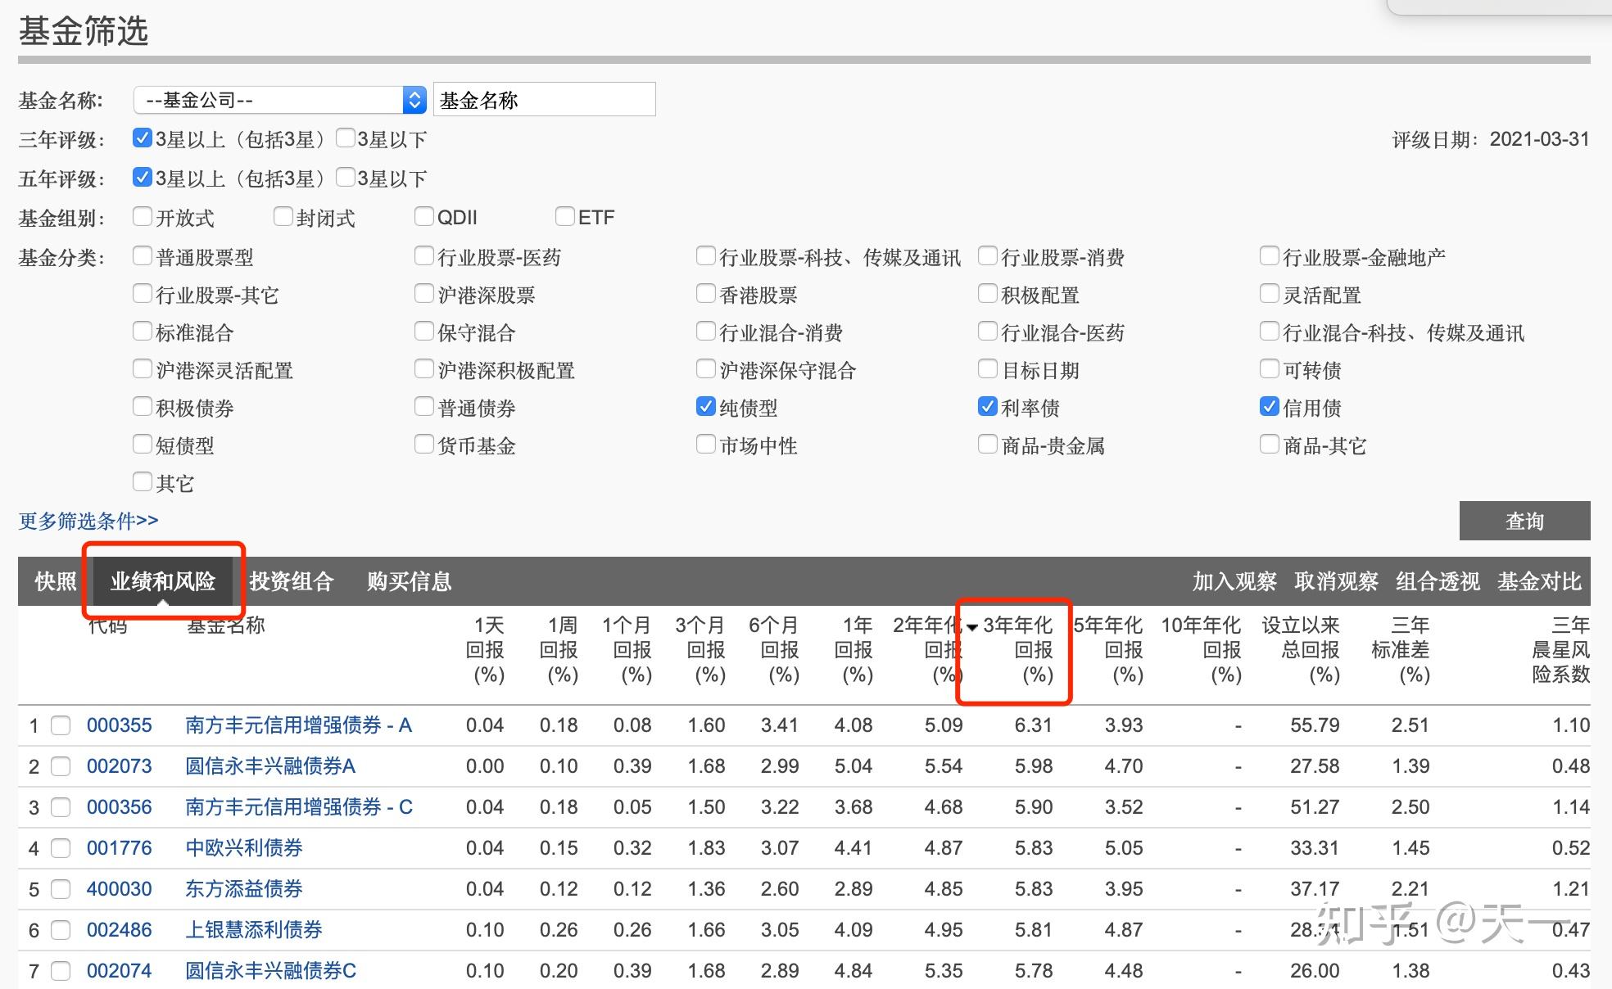Screen dimensions: 1612x989
Task: Sort by 设立以来总回报 column header
Action: click(1301, 650)
